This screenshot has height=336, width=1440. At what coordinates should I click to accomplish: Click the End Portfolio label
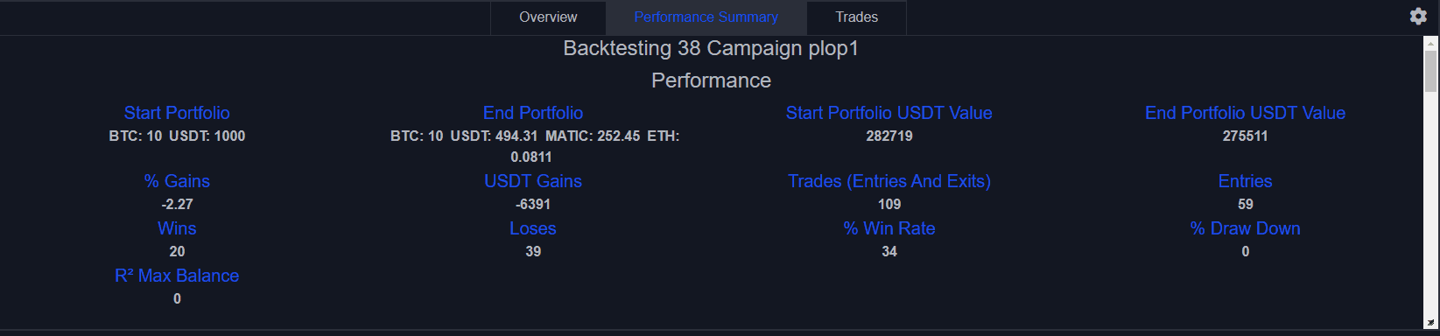(533, 113)
